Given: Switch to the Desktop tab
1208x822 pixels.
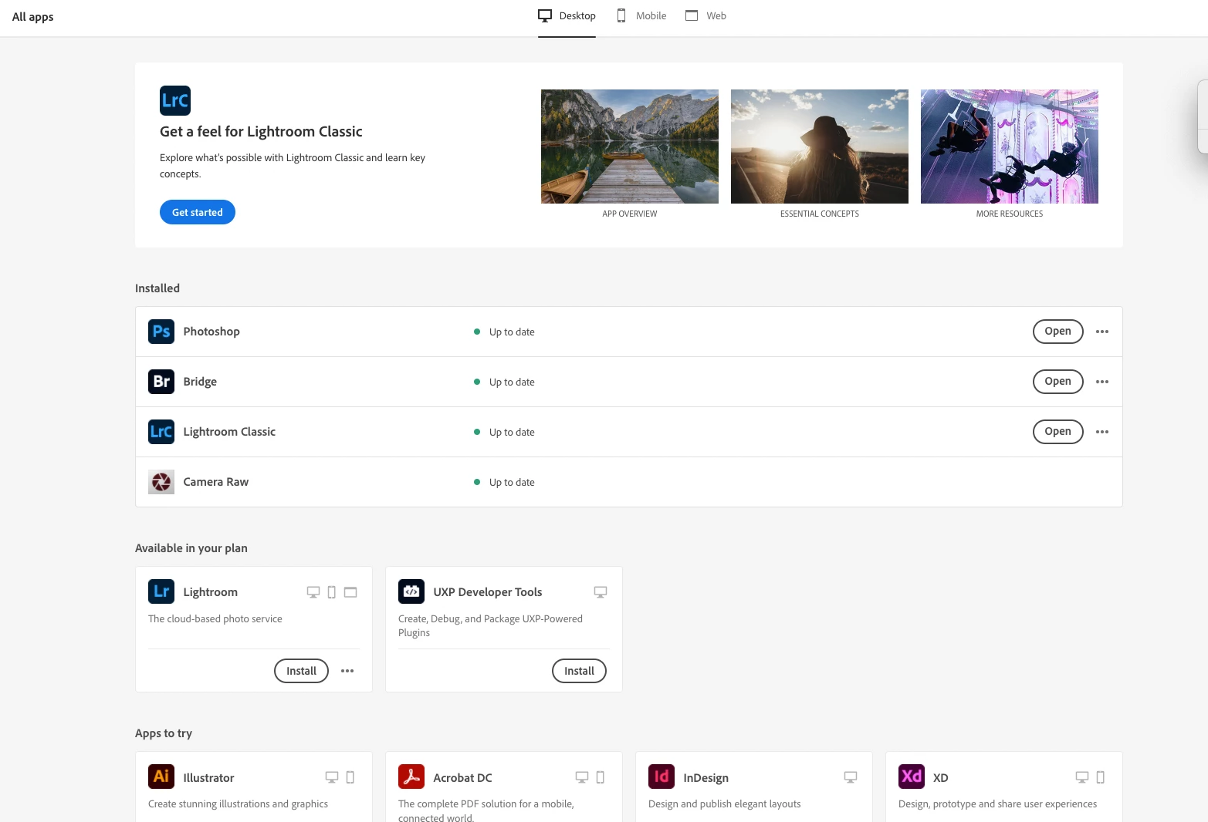Looking at the screenshot, I should coord(567,15).
